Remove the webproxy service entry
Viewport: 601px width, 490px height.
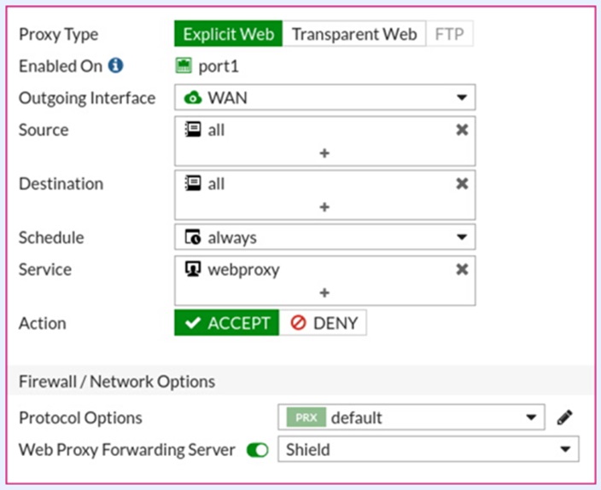coord(462,269)
